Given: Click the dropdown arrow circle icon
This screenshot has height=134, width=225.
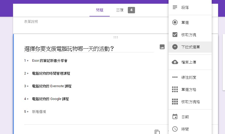Looking at the screenshot, I should point(175,47).
